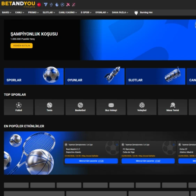196x196 pixels.
Task: Open the E-SPOR menu item
Action: click(x=86, y=13)
